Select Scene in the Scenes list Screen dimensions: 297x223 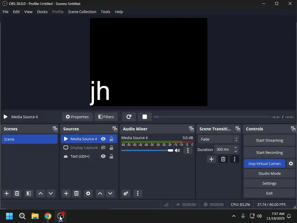29,139
